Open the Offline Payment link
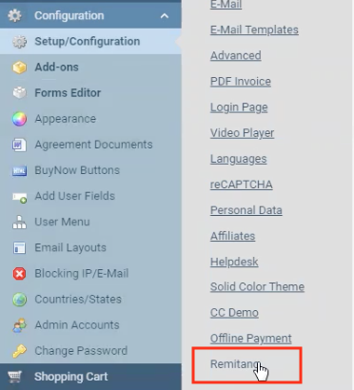The image size is (354, 390). [251, 339]
